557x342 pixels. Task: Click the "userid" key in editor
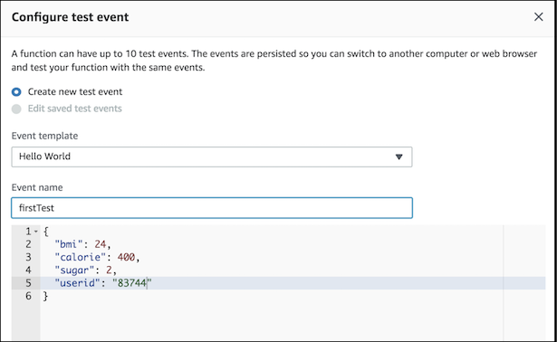tap(78, 283)
